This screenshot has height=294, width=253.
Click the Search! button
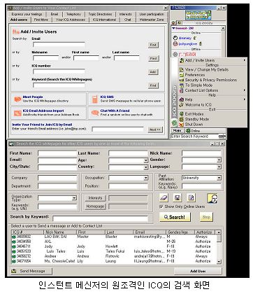[x=175, y=217]
